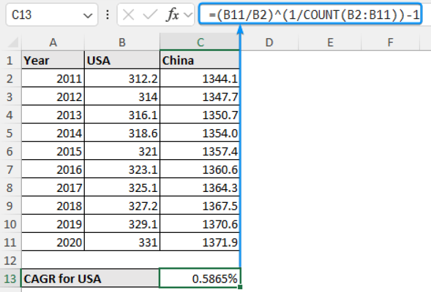Screen dimensions: 431x292
Task: Select row 13 header
Action: 10,278
